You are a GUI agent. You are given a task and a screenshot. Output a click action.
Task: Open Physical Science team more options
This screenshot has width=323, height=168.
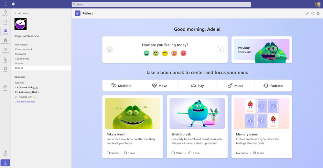(67, 36)
